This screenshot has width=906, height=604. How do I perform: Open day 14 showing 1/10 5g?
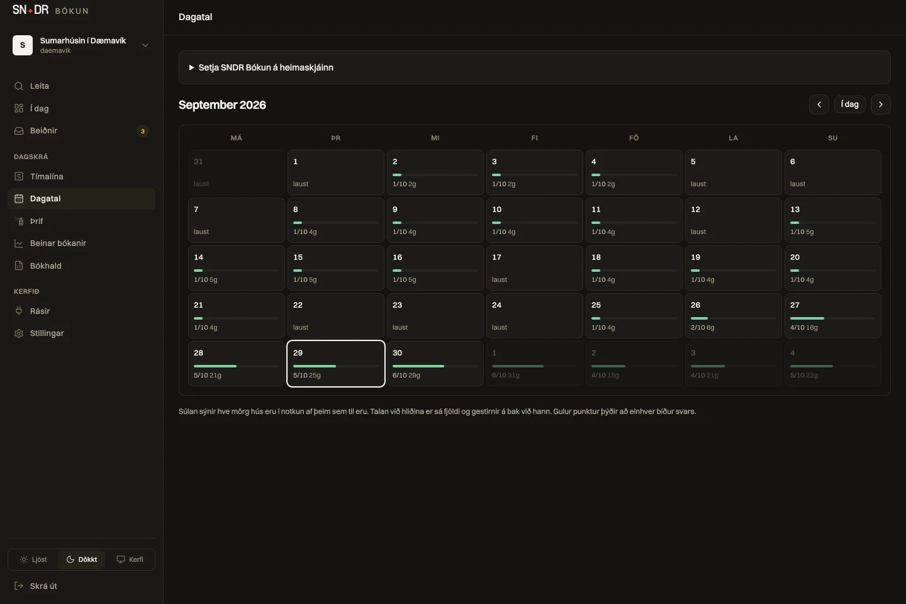point(237,268)
